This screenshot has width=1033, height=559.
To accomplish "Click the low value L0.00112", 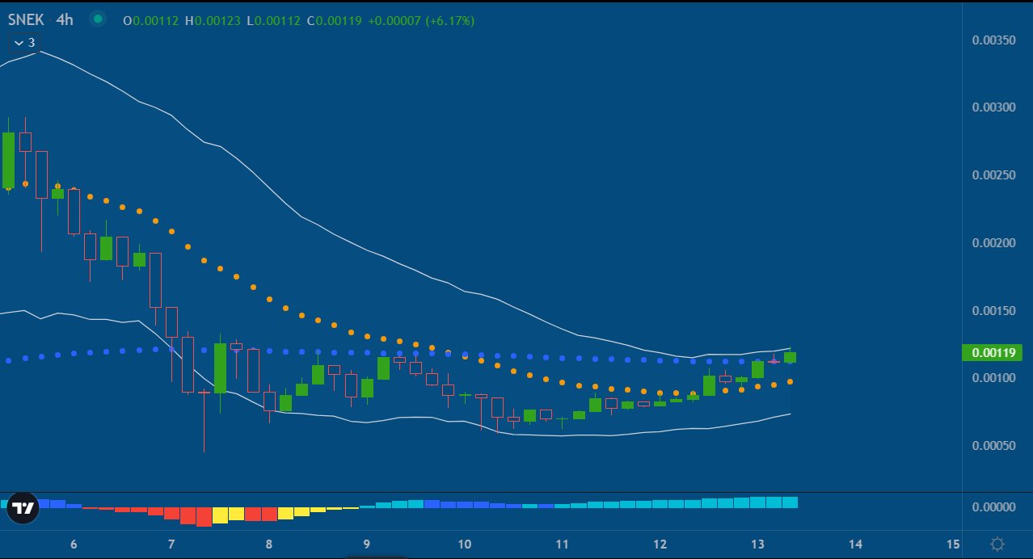I will (273, 20).
